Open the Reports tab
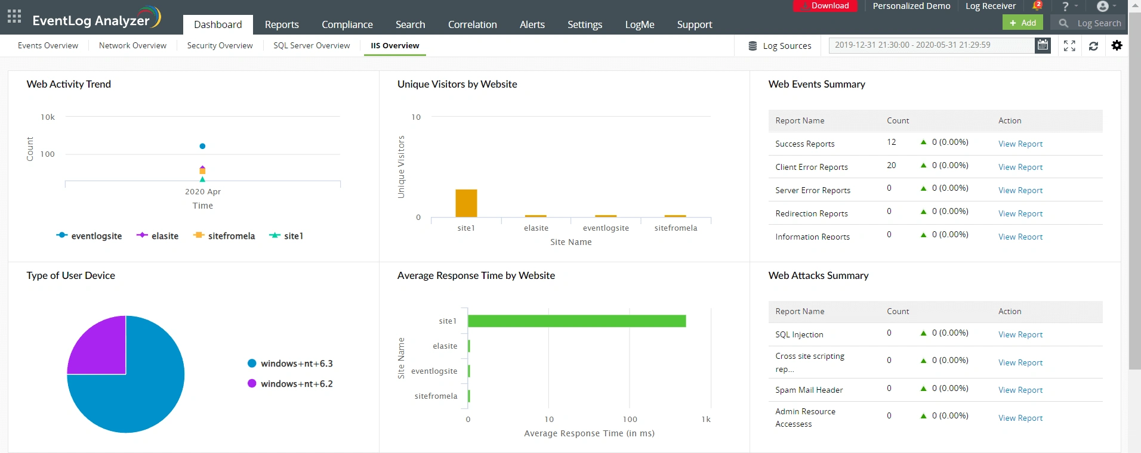Viewport: 1141px width, 453px height. click(x=282, y=24)
